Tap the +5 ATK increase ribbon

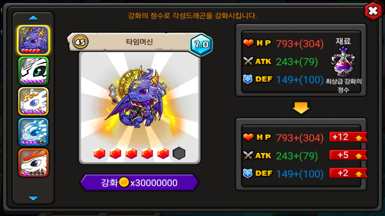point(348,155)
